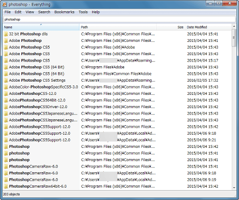Select Adobe Photoshop CS5 (64 Bit) in Program Files\Adobe
Screen dimensions: 239x200
[37, 67]
